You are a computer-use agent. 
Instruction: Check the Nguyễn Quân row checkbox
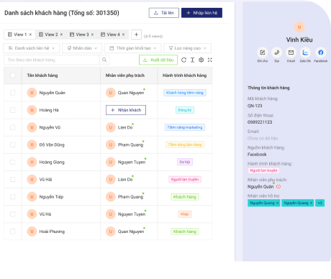13,93
